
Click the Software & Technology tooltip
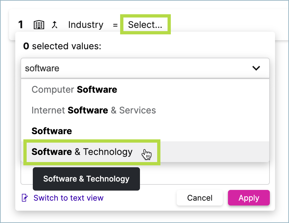click(86, 179)
